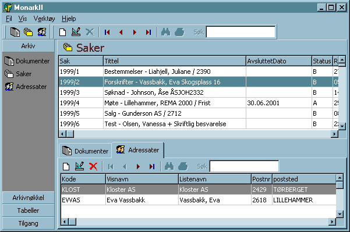
Task: Click the binoculars search icon in top toolbar
Action: point(165,32)
